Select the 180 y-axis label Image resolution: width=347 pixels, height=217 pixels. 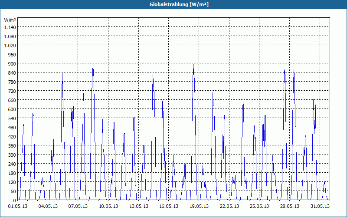[12, 173]
